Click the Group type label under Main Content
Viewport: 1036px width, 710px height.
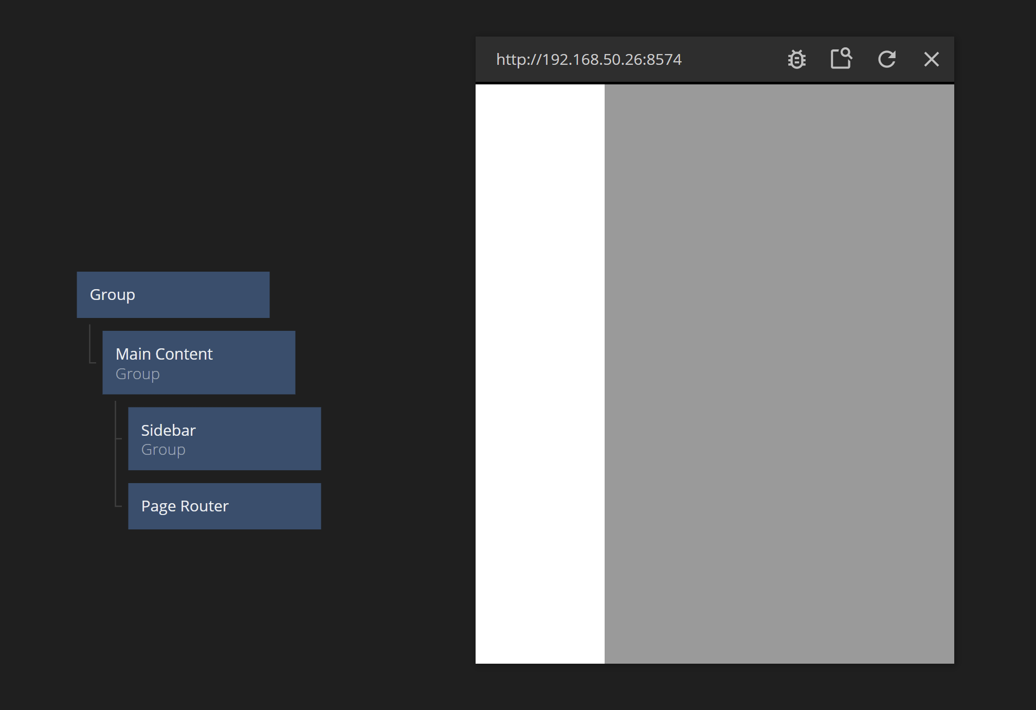pos(137,374)
